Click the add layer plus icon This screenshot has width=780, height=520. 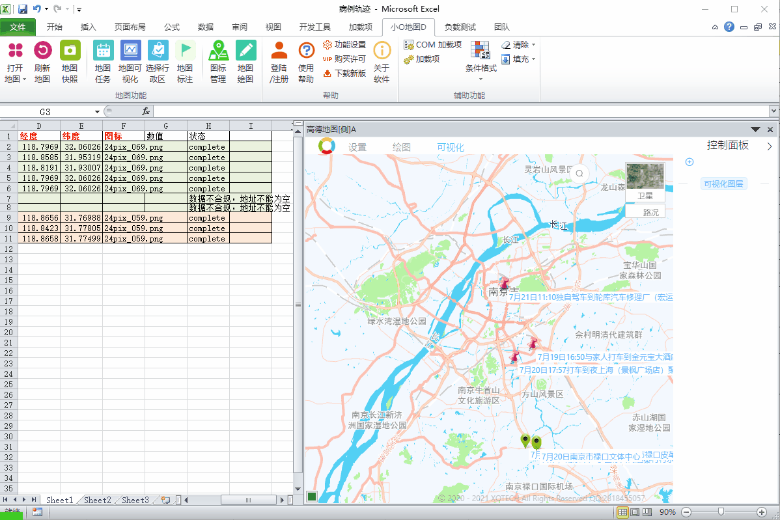coord(689,162)
